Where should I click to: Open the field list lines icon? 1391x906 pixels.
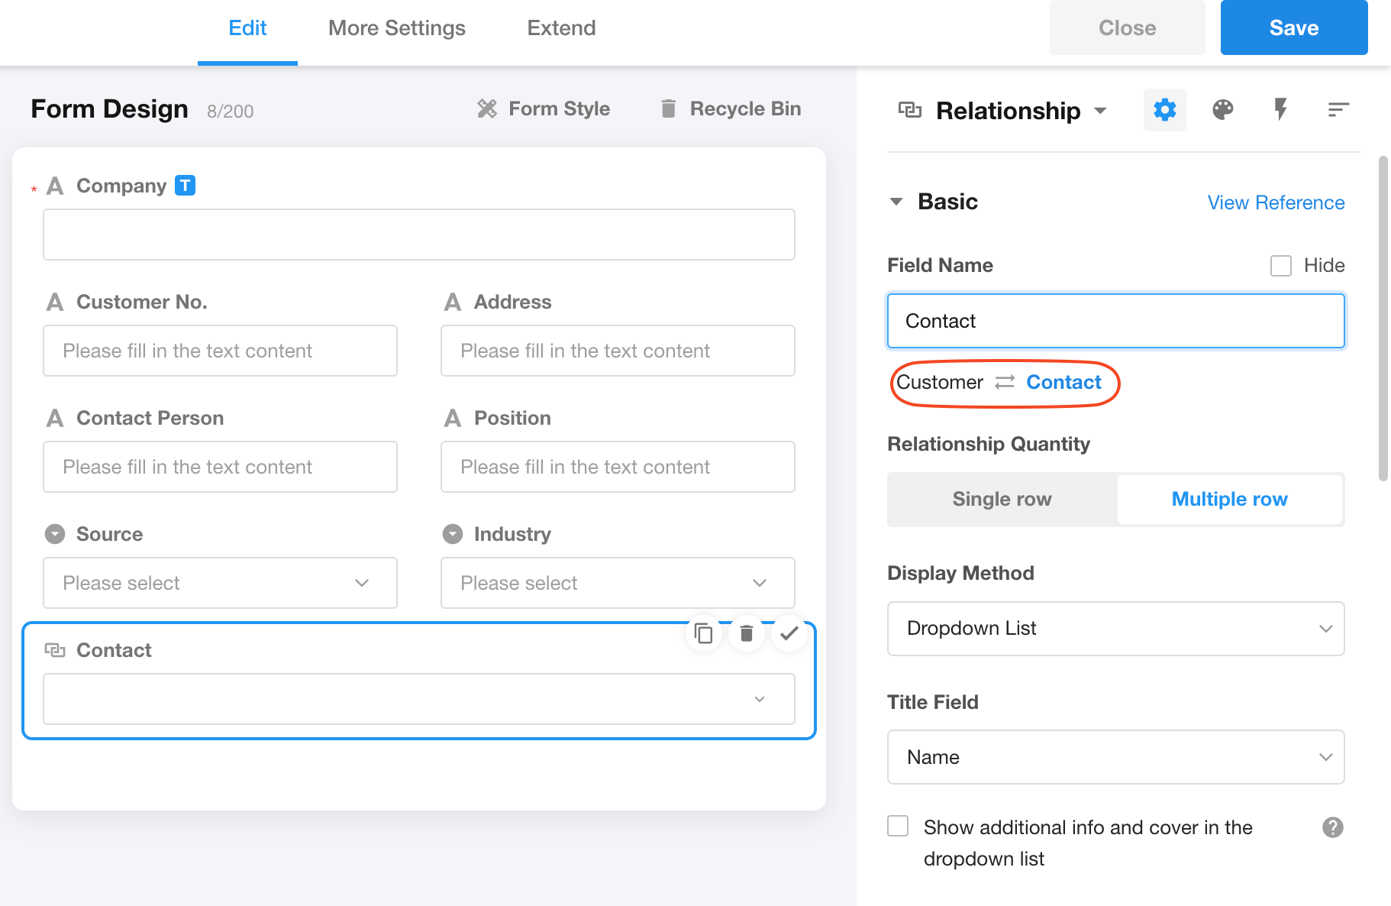(1338, 110)
